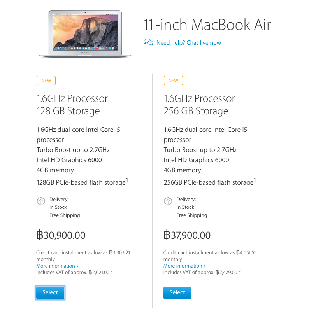Click the ฿30,900.00 price label
The height and width of the screenshot is (324, 309).
pyautogui.click(x=60, y=235)
